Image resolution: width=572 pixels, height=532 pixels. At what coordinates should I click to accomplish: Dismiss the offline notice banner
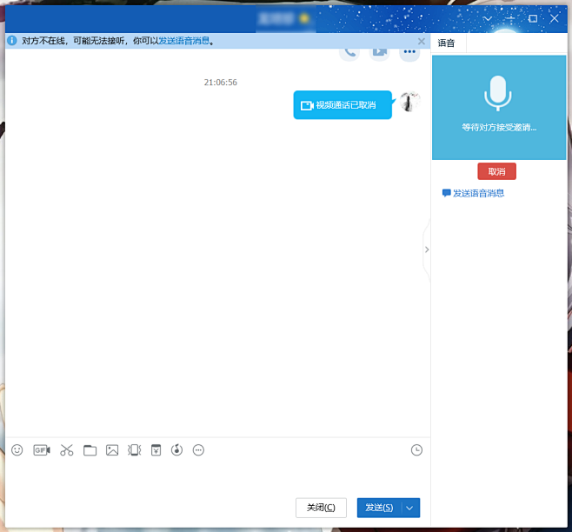tap(422, 41)
